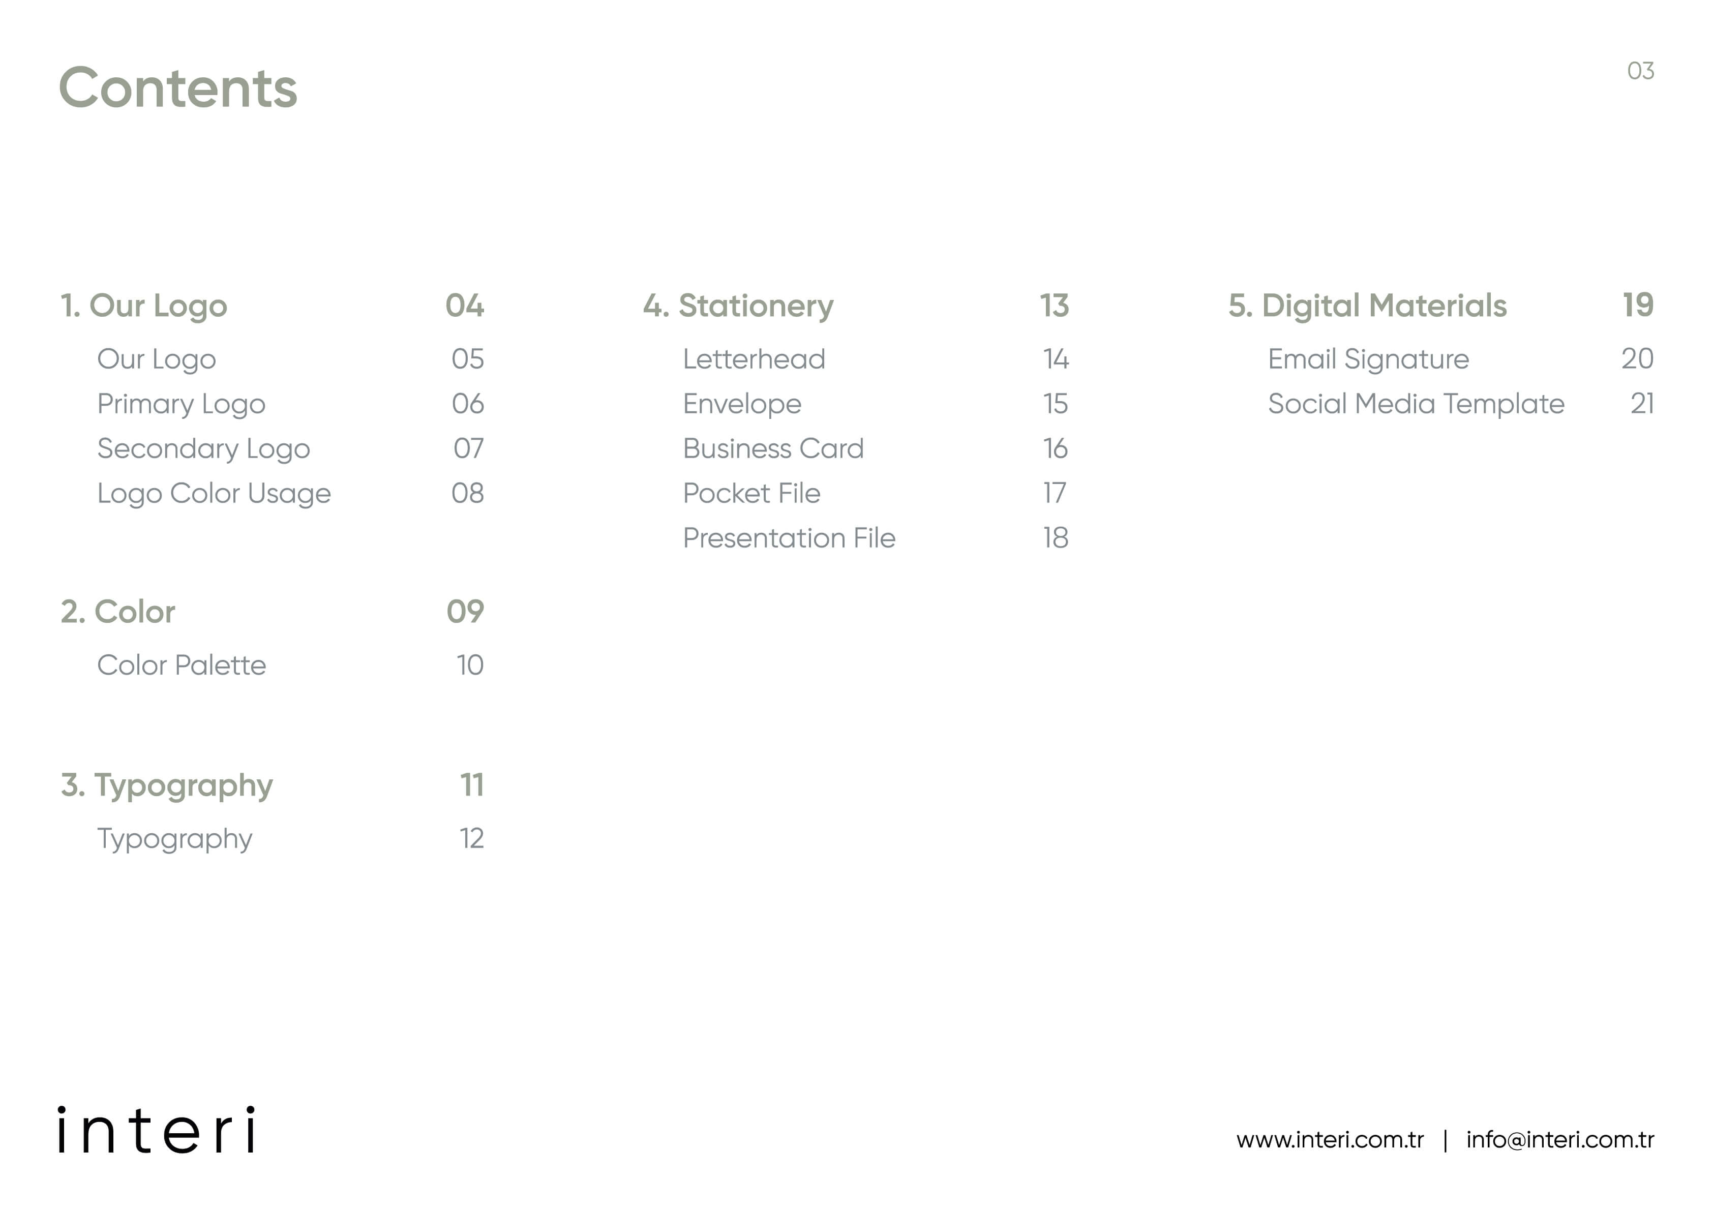
Task: Click the interi logo at bottom
Action: coord(157,1130)
